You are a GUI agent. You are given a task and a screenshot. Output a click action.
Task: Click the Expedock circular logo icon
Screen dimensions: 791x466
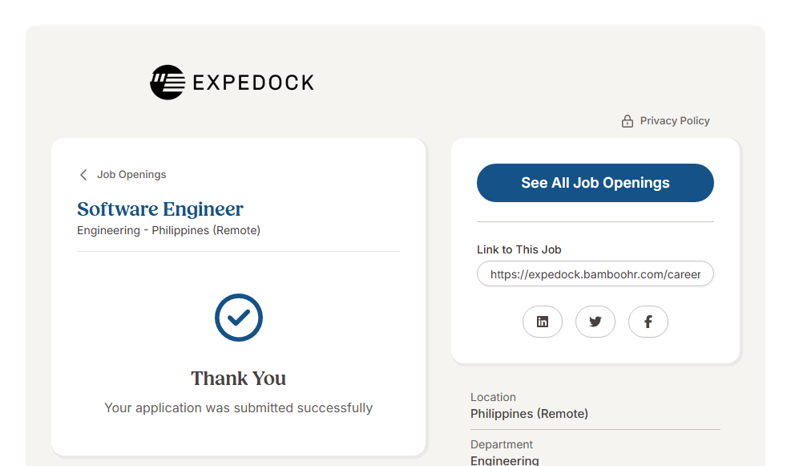[x=167, y=83]
